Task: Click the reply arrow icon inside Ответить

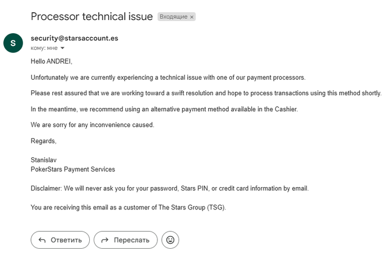Action: pyautogui.click(x=42, y=240)
